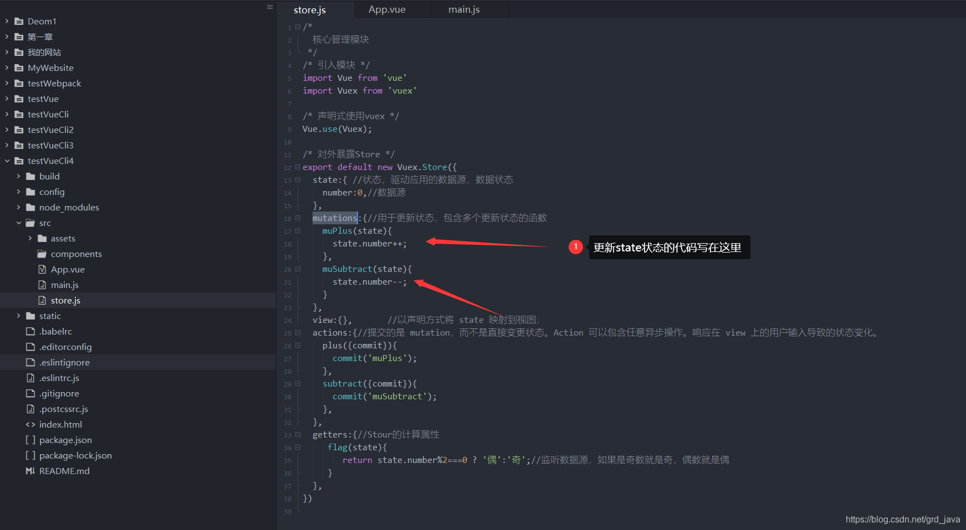Image resolution: width=966 pixels, height=530 pixels.
Task: Fold the comment block at line 1
Action: click(298, 27)
